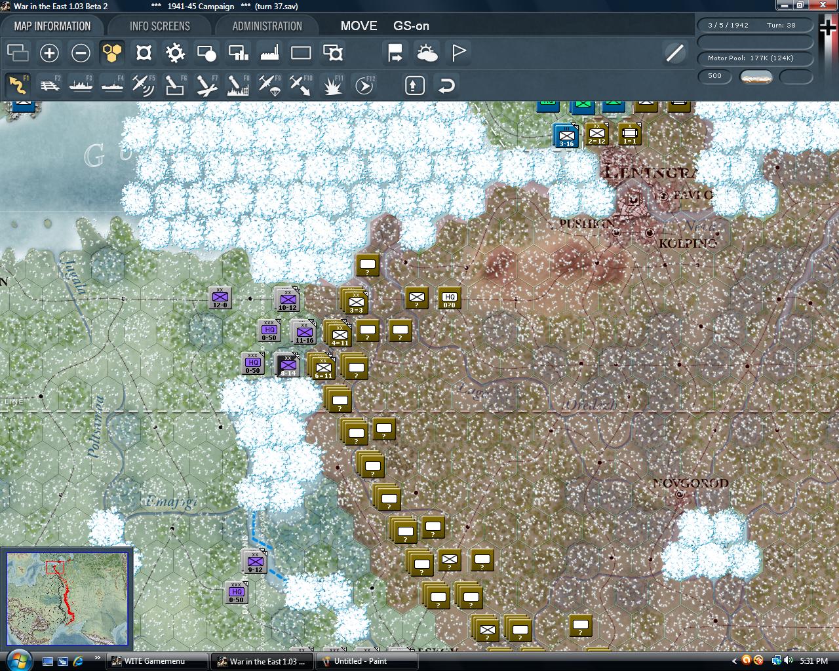Select Soviet HQ 0?0 counter
Screen dimensions: 839x671
(x=449, y=297)
